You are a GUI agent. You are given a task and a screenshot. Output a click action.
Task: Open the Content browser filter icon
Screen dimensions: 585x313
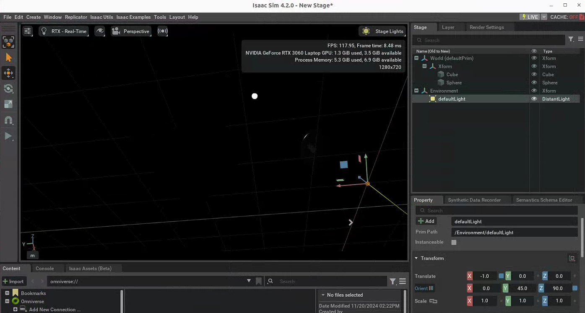coord(393,282)
